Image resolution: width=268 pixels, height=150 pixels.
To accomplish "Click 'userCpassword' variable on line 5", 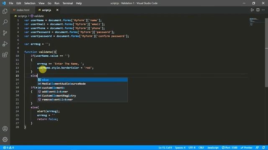I will (x=41, y=36).
